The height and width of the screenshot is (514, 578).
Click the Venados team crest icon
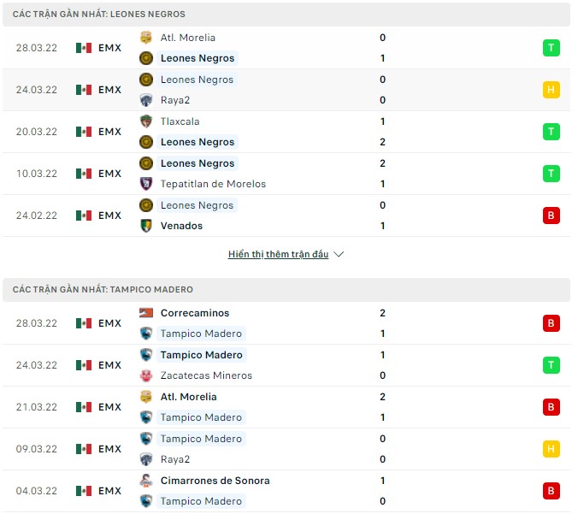[x=146, y=226]
